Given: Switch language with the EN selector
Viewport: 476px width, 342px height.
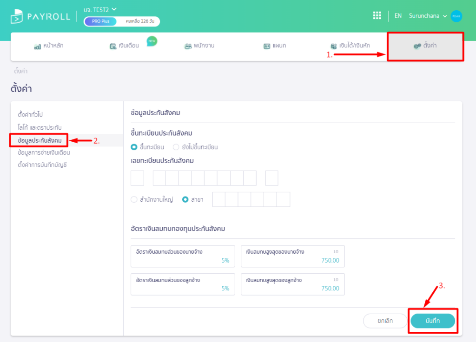Looking at the screenshot, I should 398,16.
